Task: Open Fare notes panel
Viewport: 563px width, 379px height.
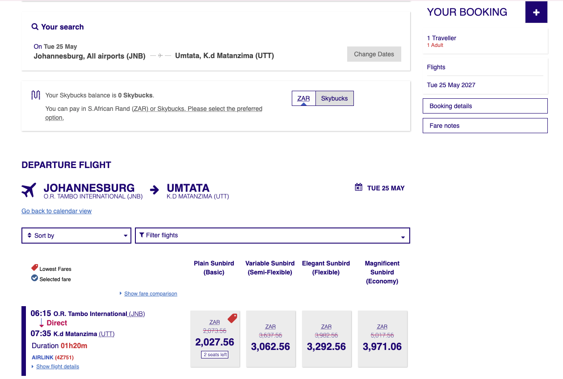Action: point(485,126)
